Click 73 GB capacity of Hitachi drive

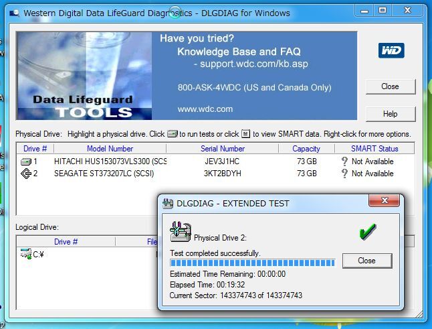pyautogui.click(x=307, y=161)
